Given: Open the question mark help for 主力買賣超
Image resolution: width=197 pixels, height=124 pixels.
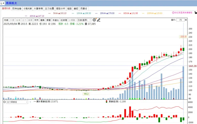Looking at the screenshot, I should coord(30,102).
